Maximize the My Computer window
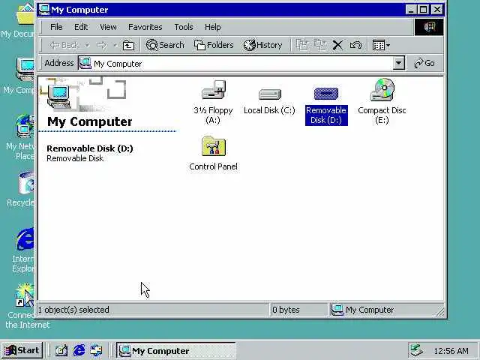This screenshot has width=480, height=360. tap(423, 10)
